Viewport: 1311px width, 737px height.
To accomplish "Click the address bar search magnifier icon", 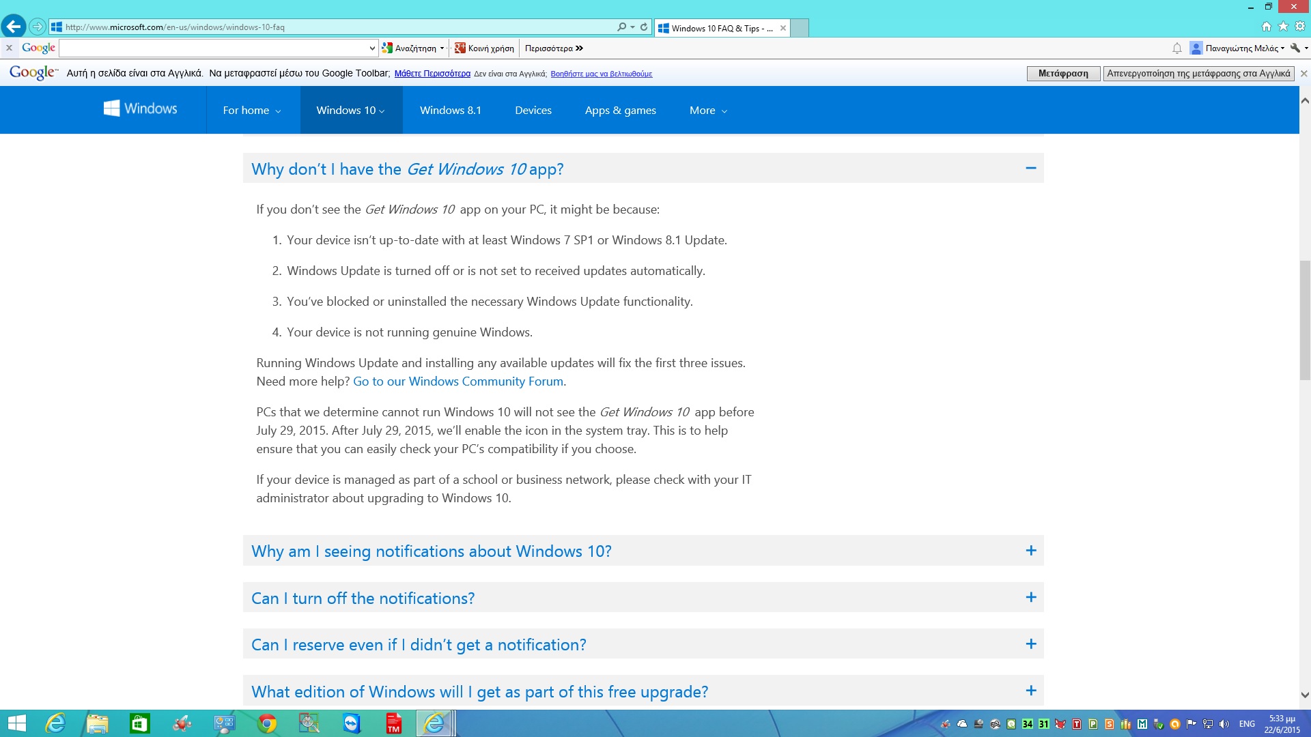I will [621, 27].
